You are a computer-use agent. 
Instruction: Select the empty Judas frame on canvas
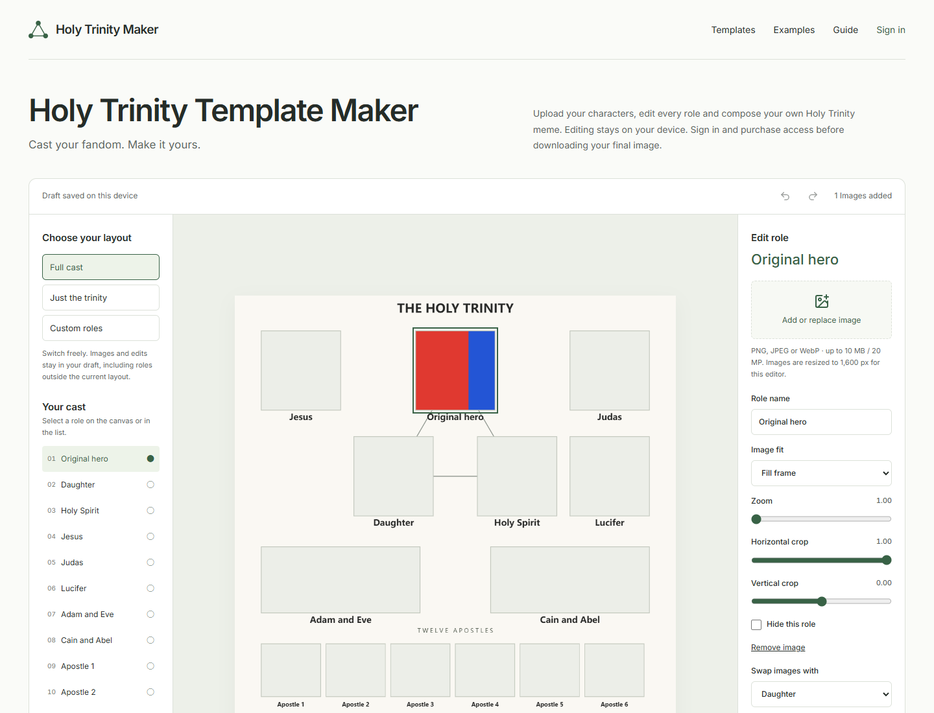(x=610, y=370)
